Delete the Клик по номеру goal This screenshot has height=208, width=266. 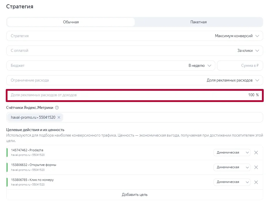coord(256,182)
